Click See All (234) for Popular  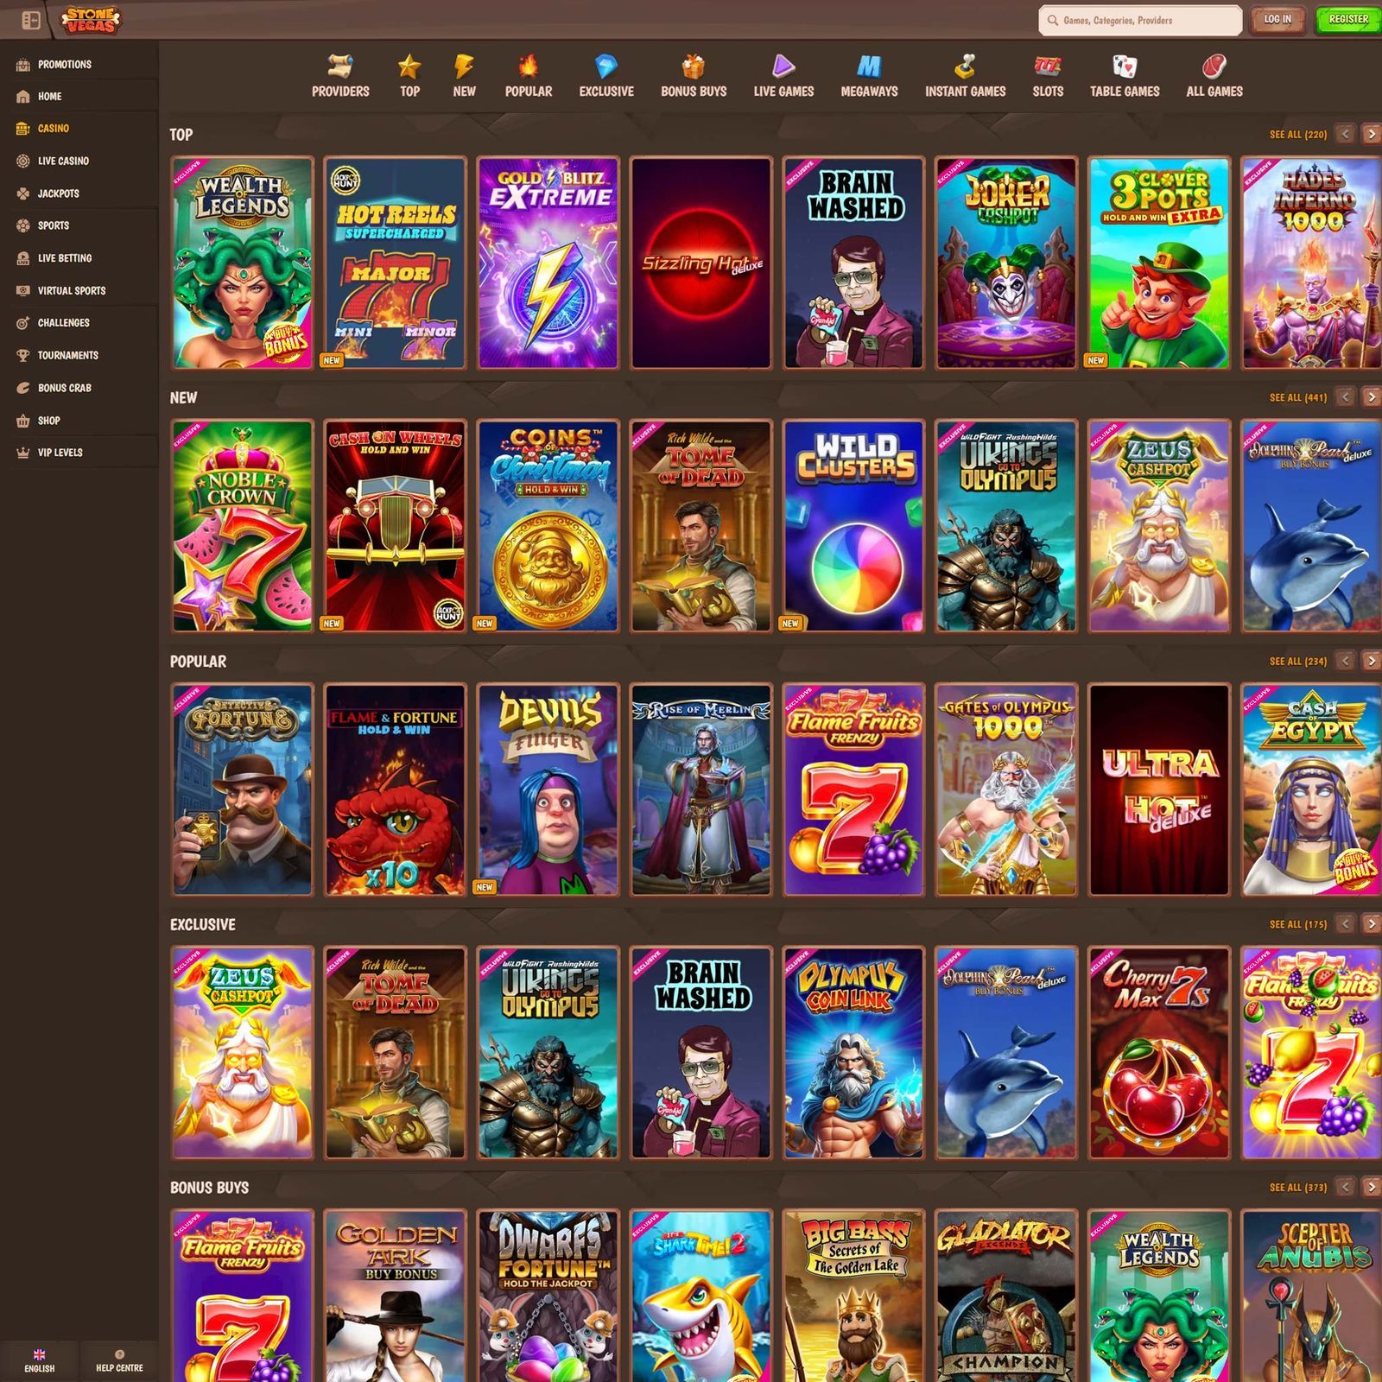click(1297, 662)
